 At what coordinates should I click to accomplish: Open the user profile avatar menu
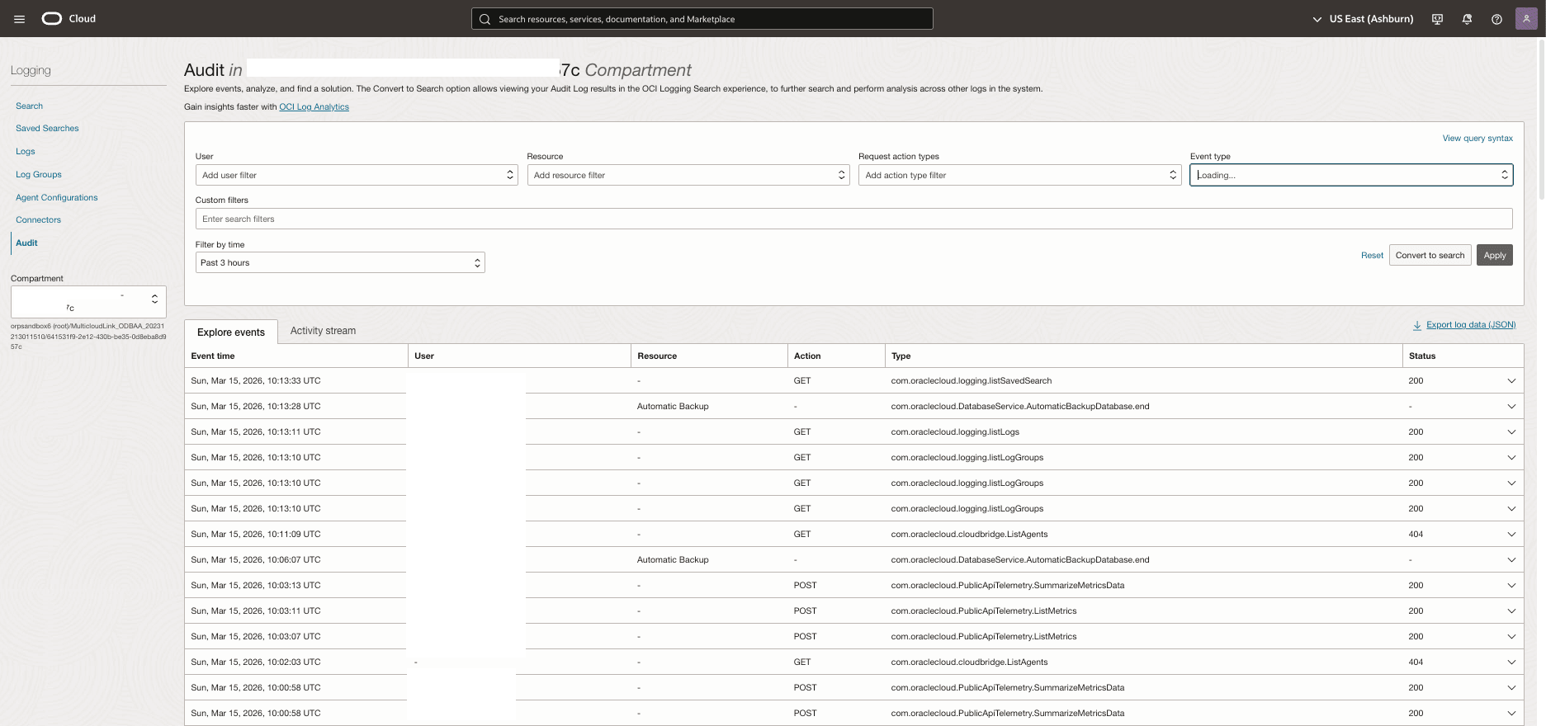1526,19
